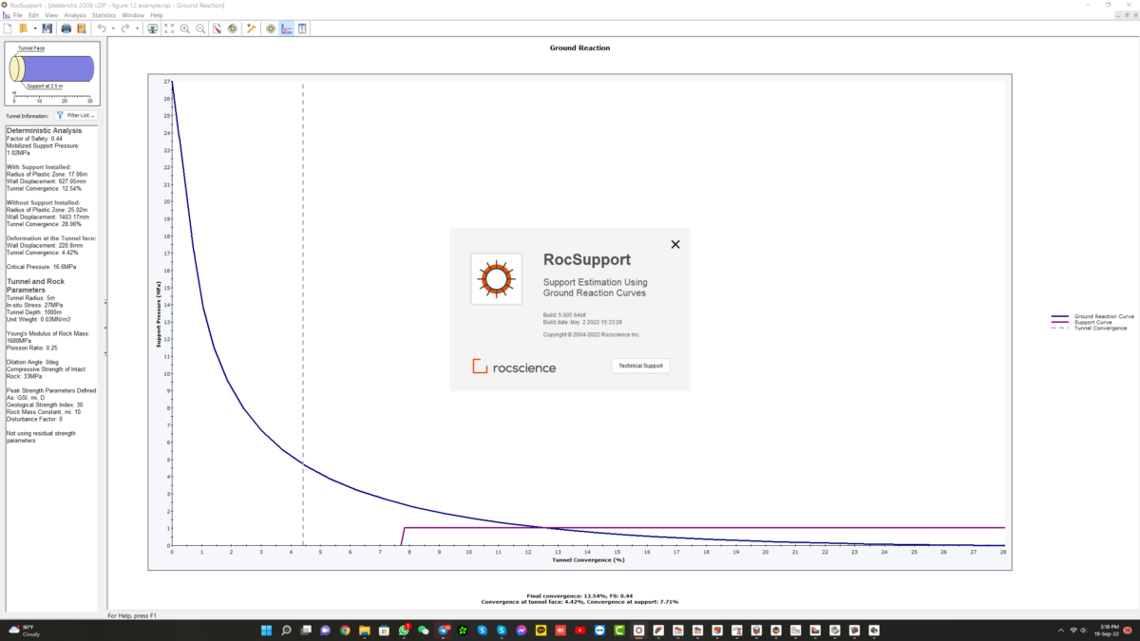The width and height of the screenshot is (1140, 641).
Task: Open the project settings icon
Action: [217, 28]
